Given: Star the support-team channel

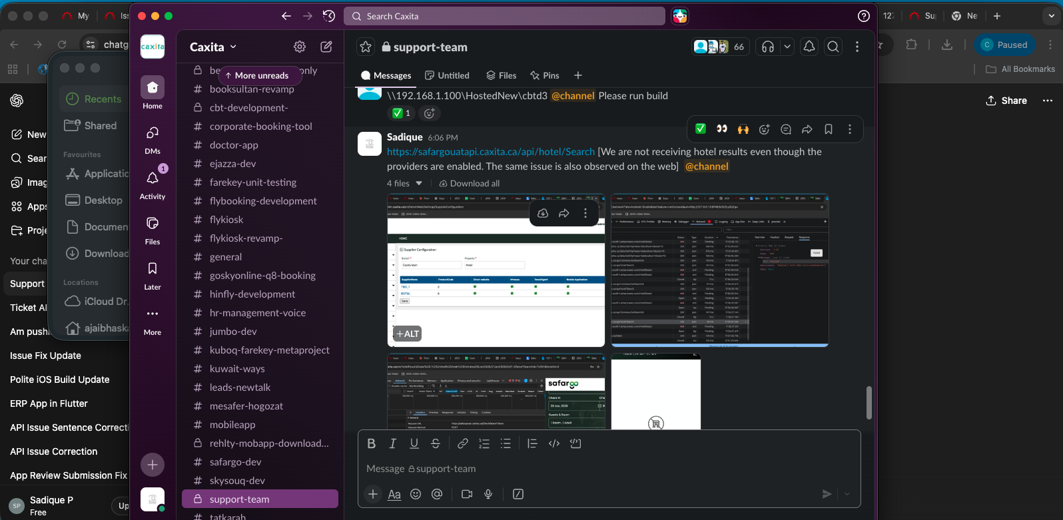Looking at the screenshot, I should [x=366, y=47].
